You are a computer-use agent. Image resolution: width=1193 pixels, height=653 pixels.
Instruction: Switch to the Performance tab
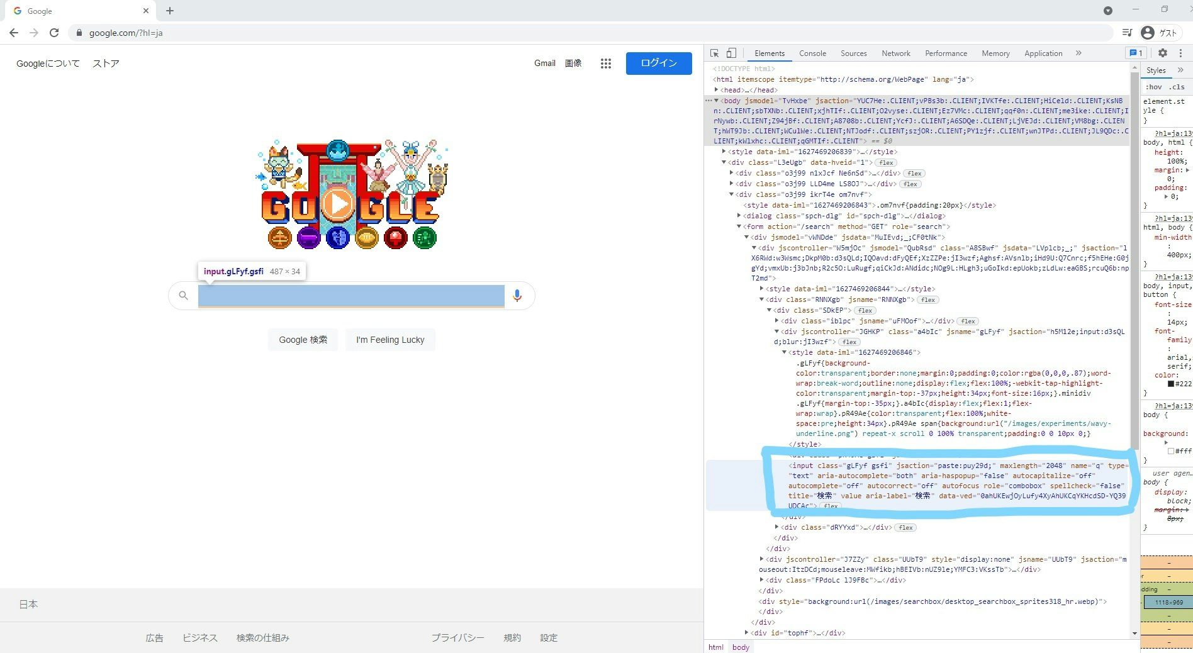coord(946,53)
